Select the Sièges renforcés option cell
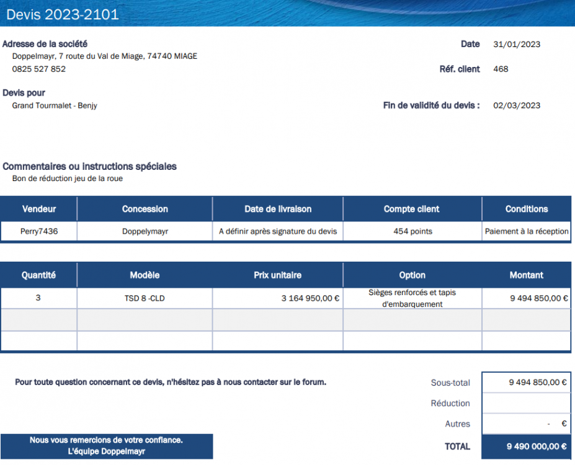The height and width of the screenshot is (465, 575). (412, 298)
